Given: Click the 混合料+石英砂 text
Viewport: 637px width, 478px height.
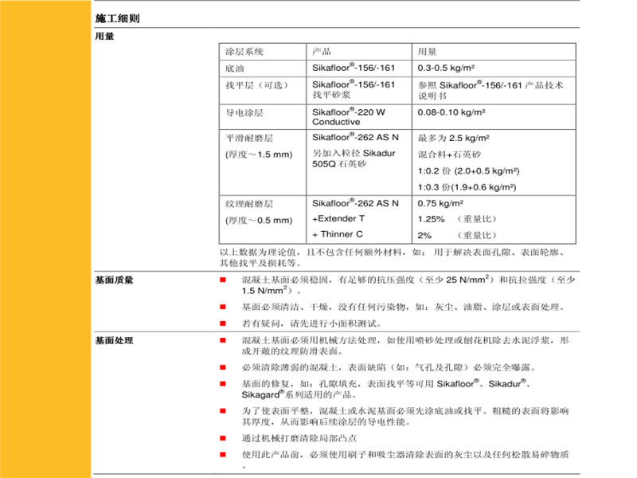Looking at the screenshot, I should coord(449,155).
